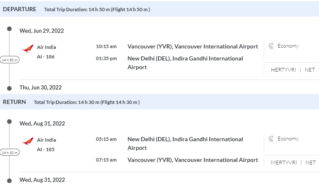The height and width of the screenshot is (188, 319).
Task: Click the 14 h 30 m duration badge
Action: click(x=10, y=153)
